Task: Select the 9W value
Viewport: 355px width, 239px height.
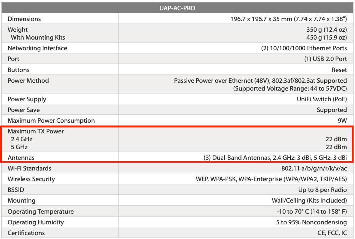Action: [x=342, y=121]
